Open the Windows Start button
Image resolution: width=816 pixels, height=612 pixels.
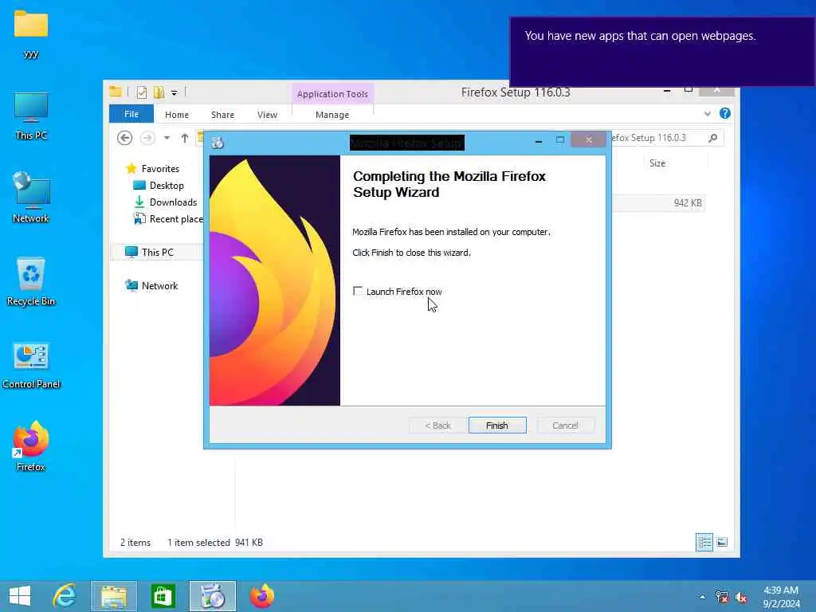(x=20, y=596)
